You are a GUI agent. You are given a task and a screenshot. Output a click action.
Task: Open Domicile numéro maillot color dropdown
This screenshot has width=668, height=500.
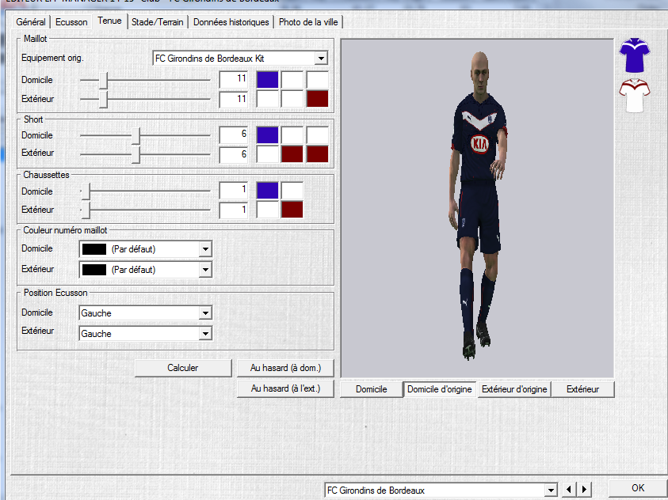tap(205, 249)
